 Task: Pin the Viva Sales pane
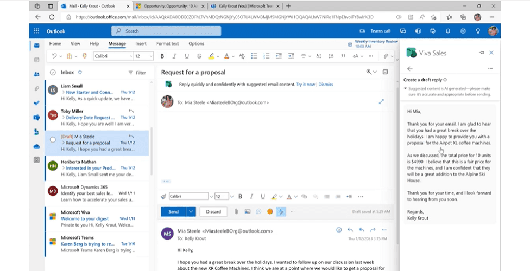(x=481, y=53)
